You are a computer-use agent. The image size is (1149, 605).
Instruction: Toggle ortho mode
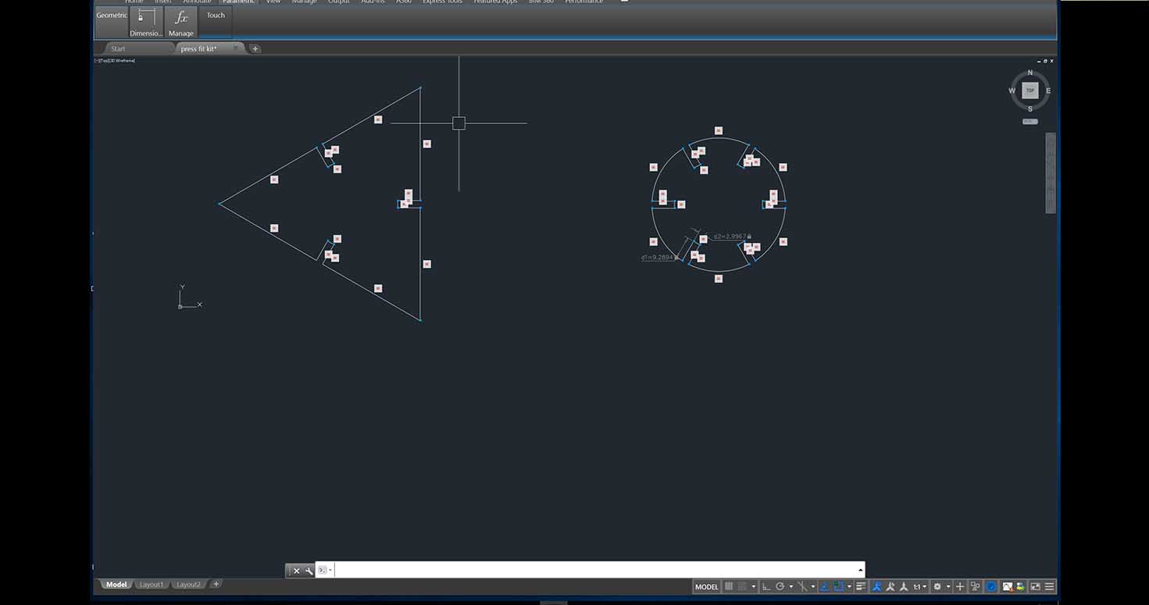click(x=767, y=586)
